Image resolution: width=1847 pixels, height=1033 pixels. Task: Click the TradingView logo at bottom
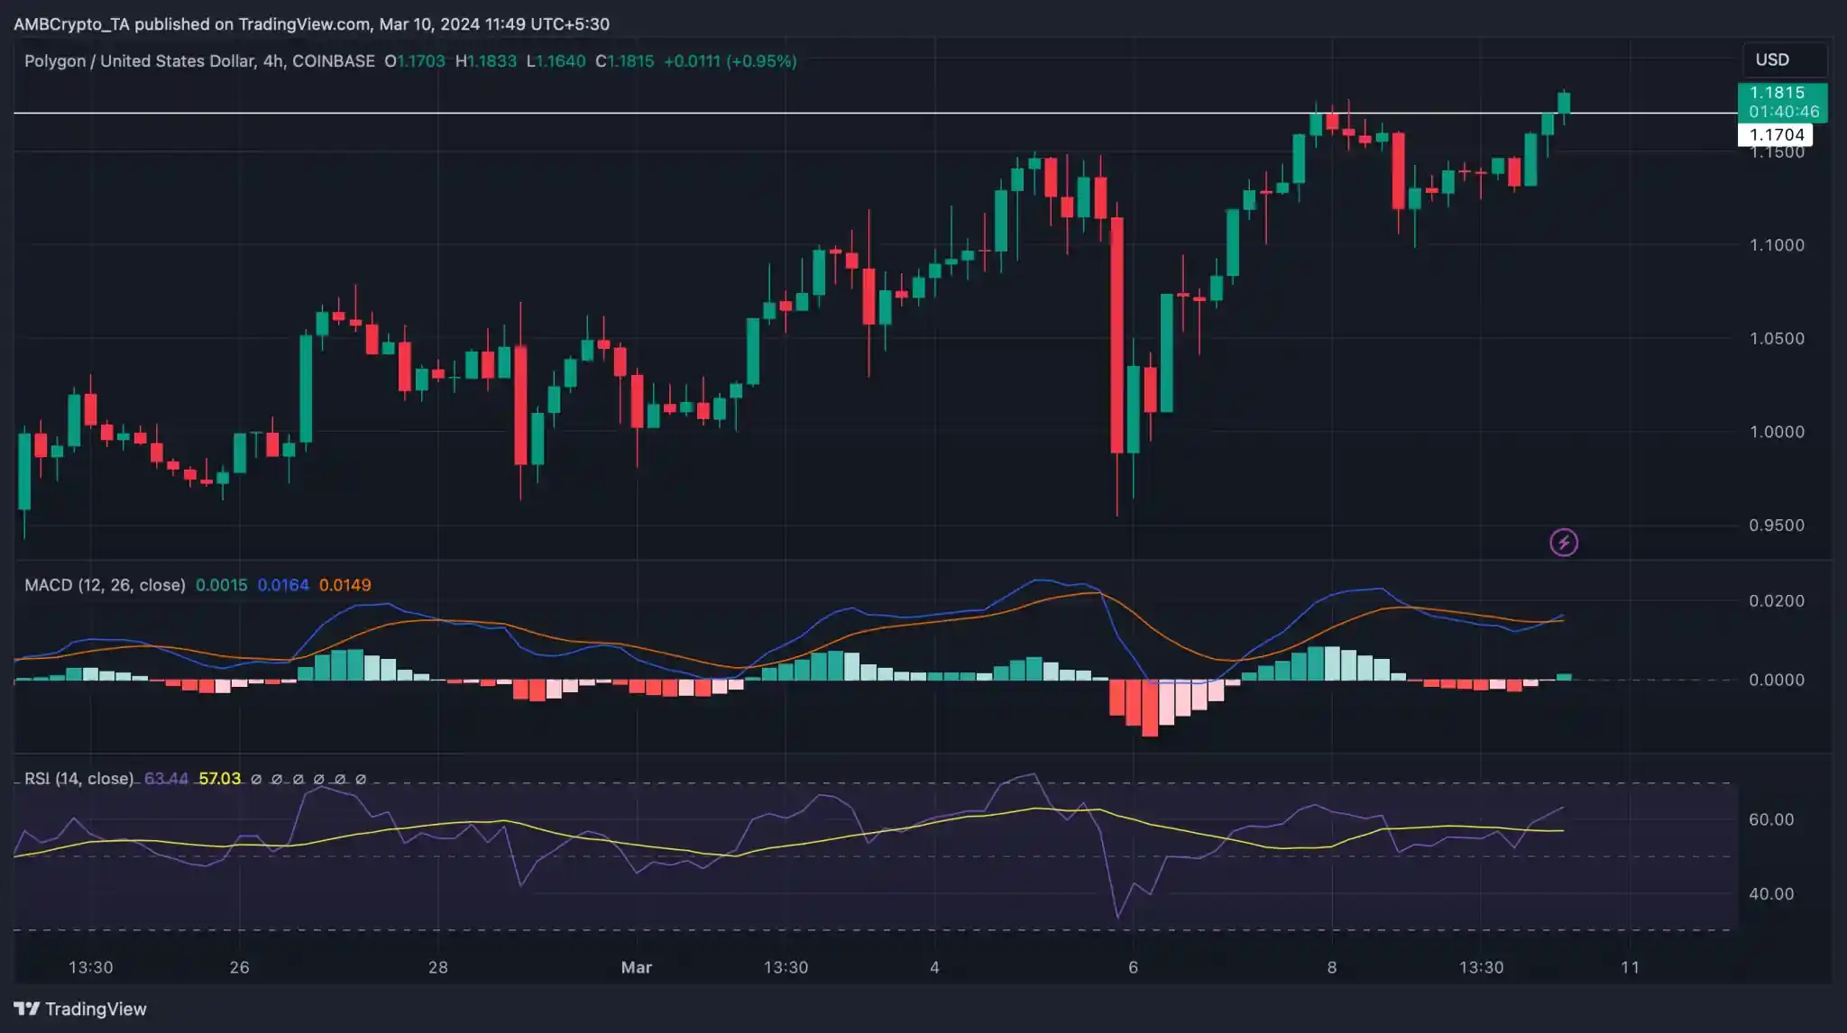pyautogui.click(x=80, y=1009)
